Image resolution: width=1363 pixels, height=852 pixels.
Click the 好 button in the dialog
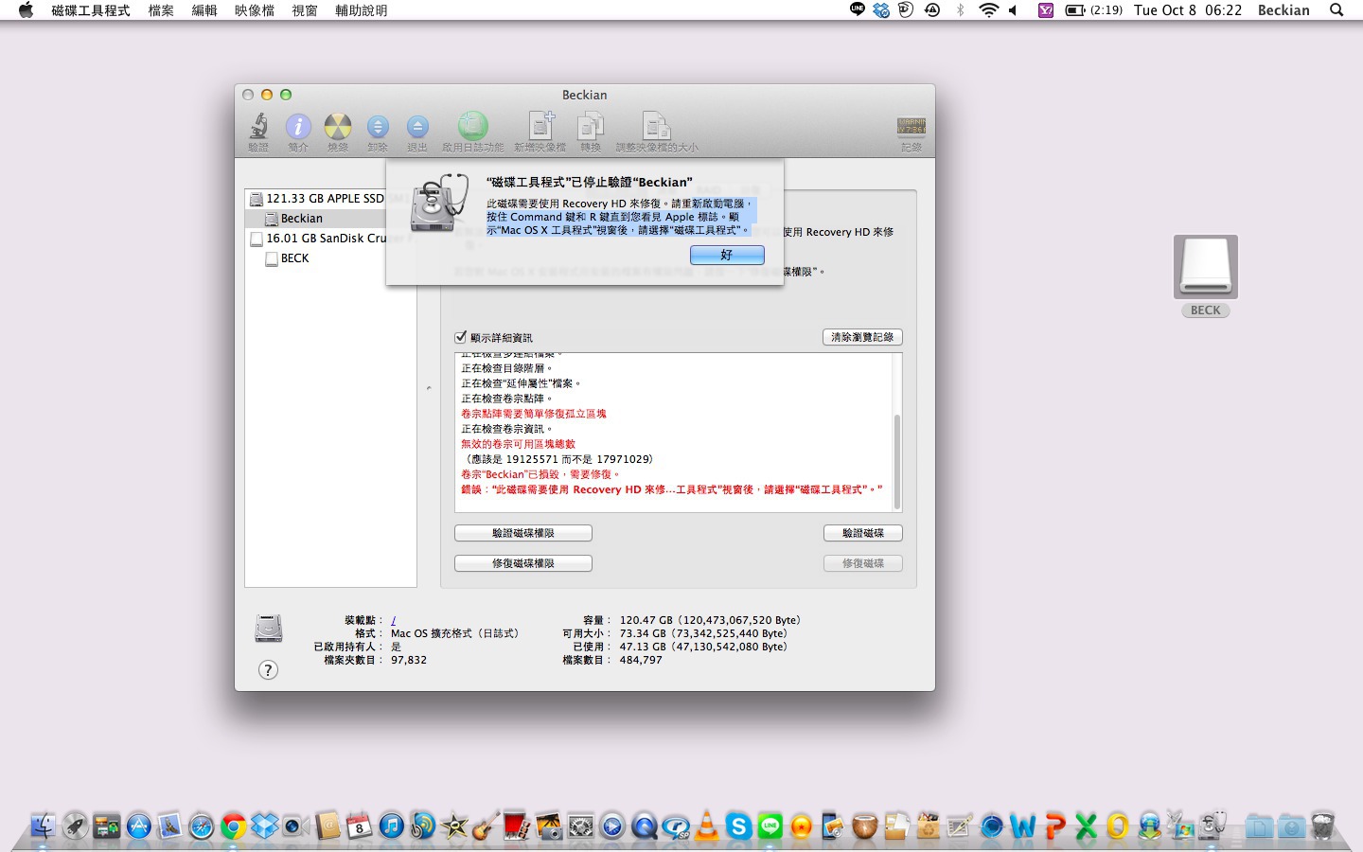click(727, 255)
